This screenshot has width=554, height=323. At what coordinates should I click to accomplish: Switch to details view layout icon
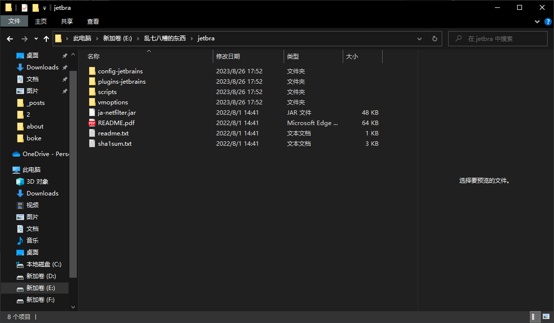tap(534, 317)
